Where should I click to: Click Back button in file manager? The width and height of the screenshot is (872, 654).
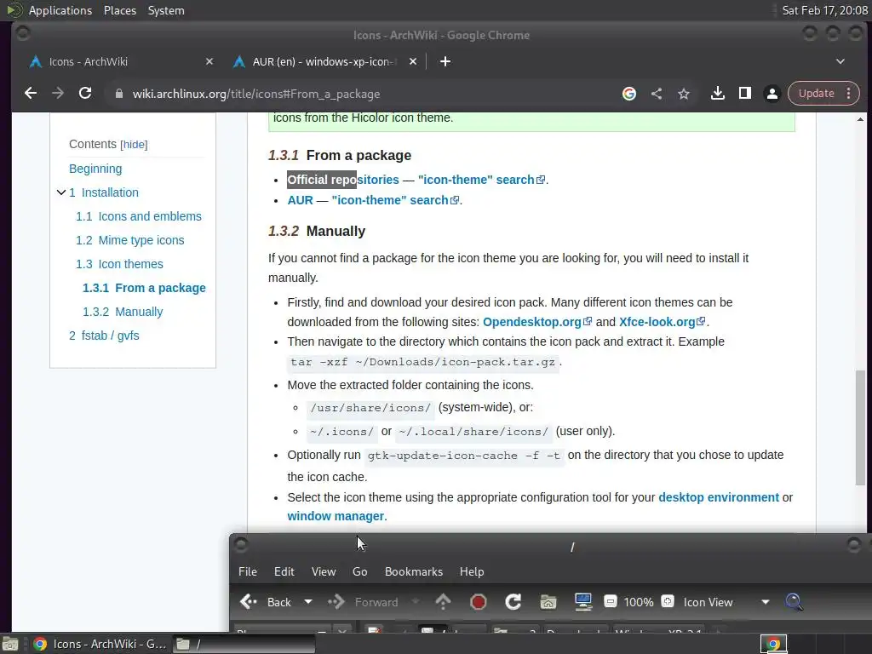pyautogui.click(x=266, y=602)
